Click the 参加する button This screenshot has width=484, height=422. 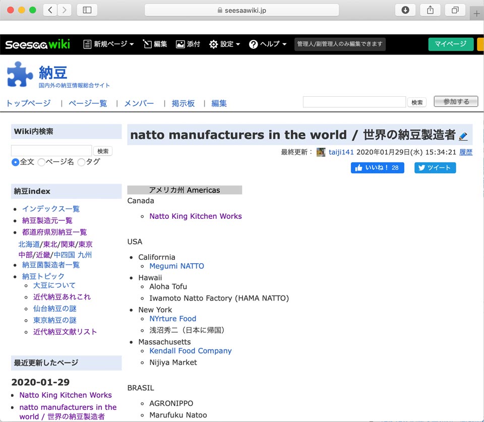(456, 101)
